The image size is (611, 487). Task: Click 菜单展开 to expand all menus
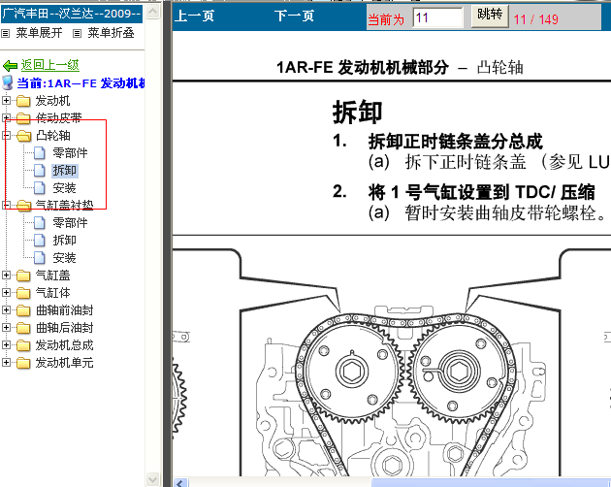[x=39, y=33]
